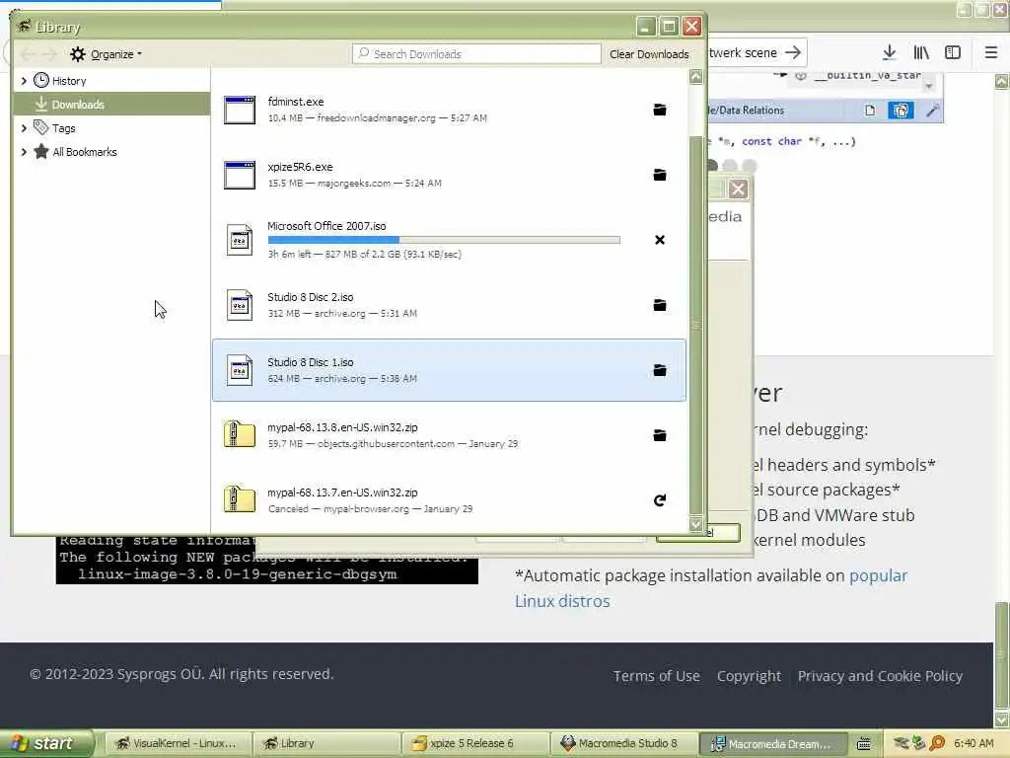
Task: Click the Microsoft Office 2007.iso progress bar
Action: click(x=444, y=240)
